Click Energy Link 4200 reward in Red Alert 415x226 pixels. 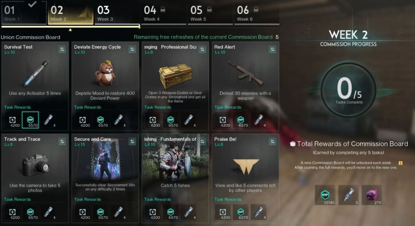coord(223,121)
